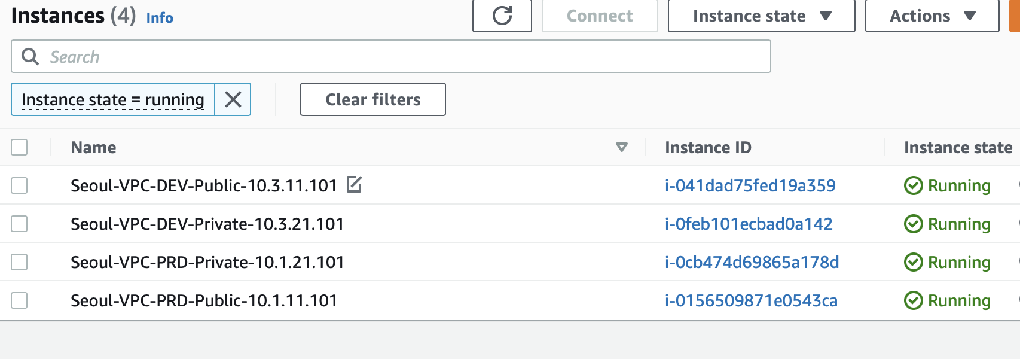Image resolution: width=1020 pixels, height=359 pixels.
Task: Click Running status icon for i-0156509871e0543ca
Action: coord(913,300)
